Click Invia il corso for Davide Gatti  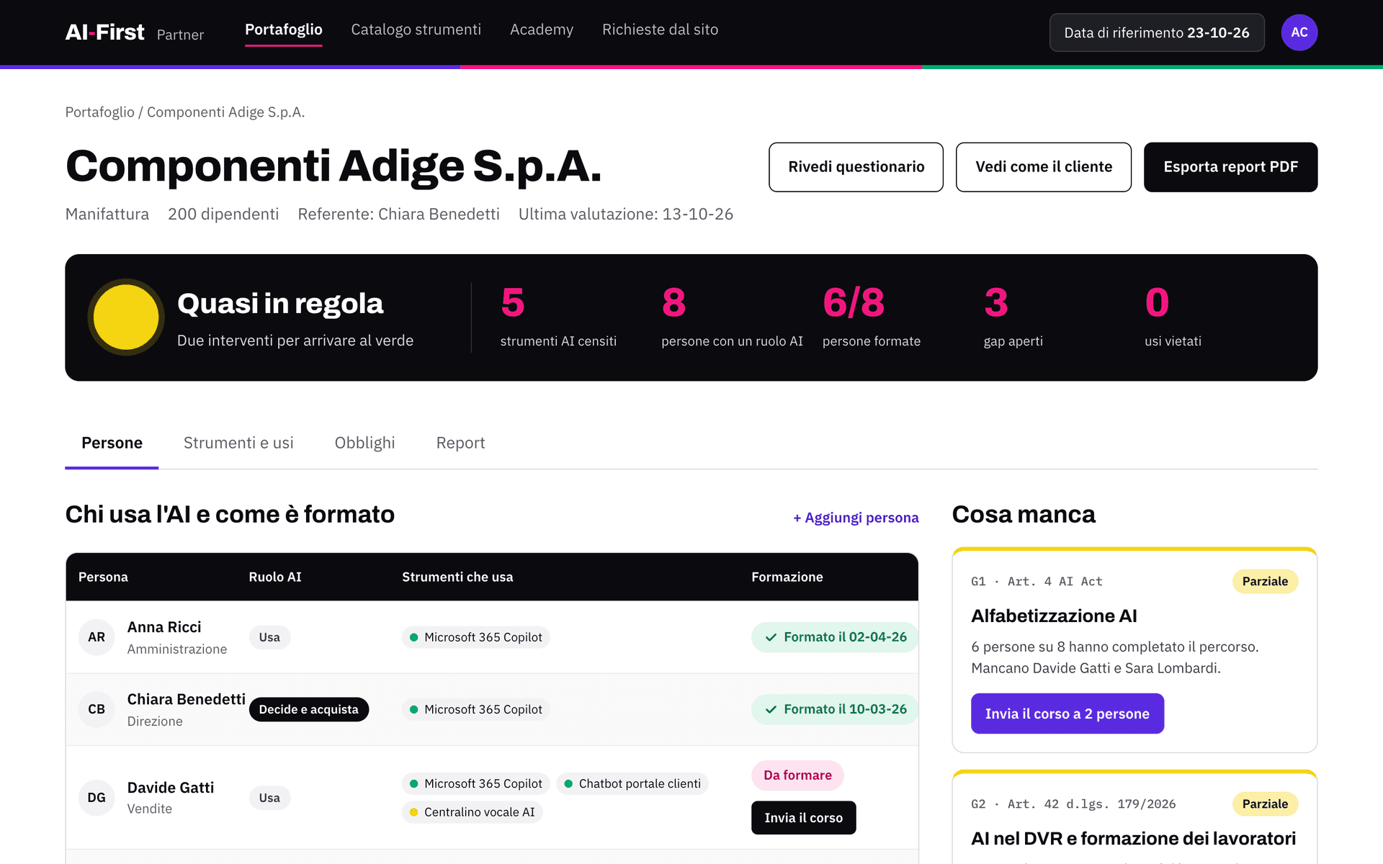tap(803, 818)
